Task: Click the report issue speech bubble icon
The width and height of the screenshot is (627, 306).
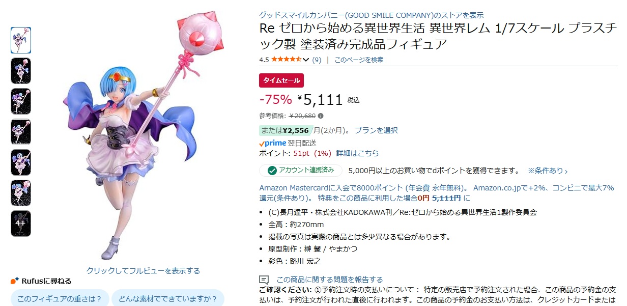Action: pos(264,280)
